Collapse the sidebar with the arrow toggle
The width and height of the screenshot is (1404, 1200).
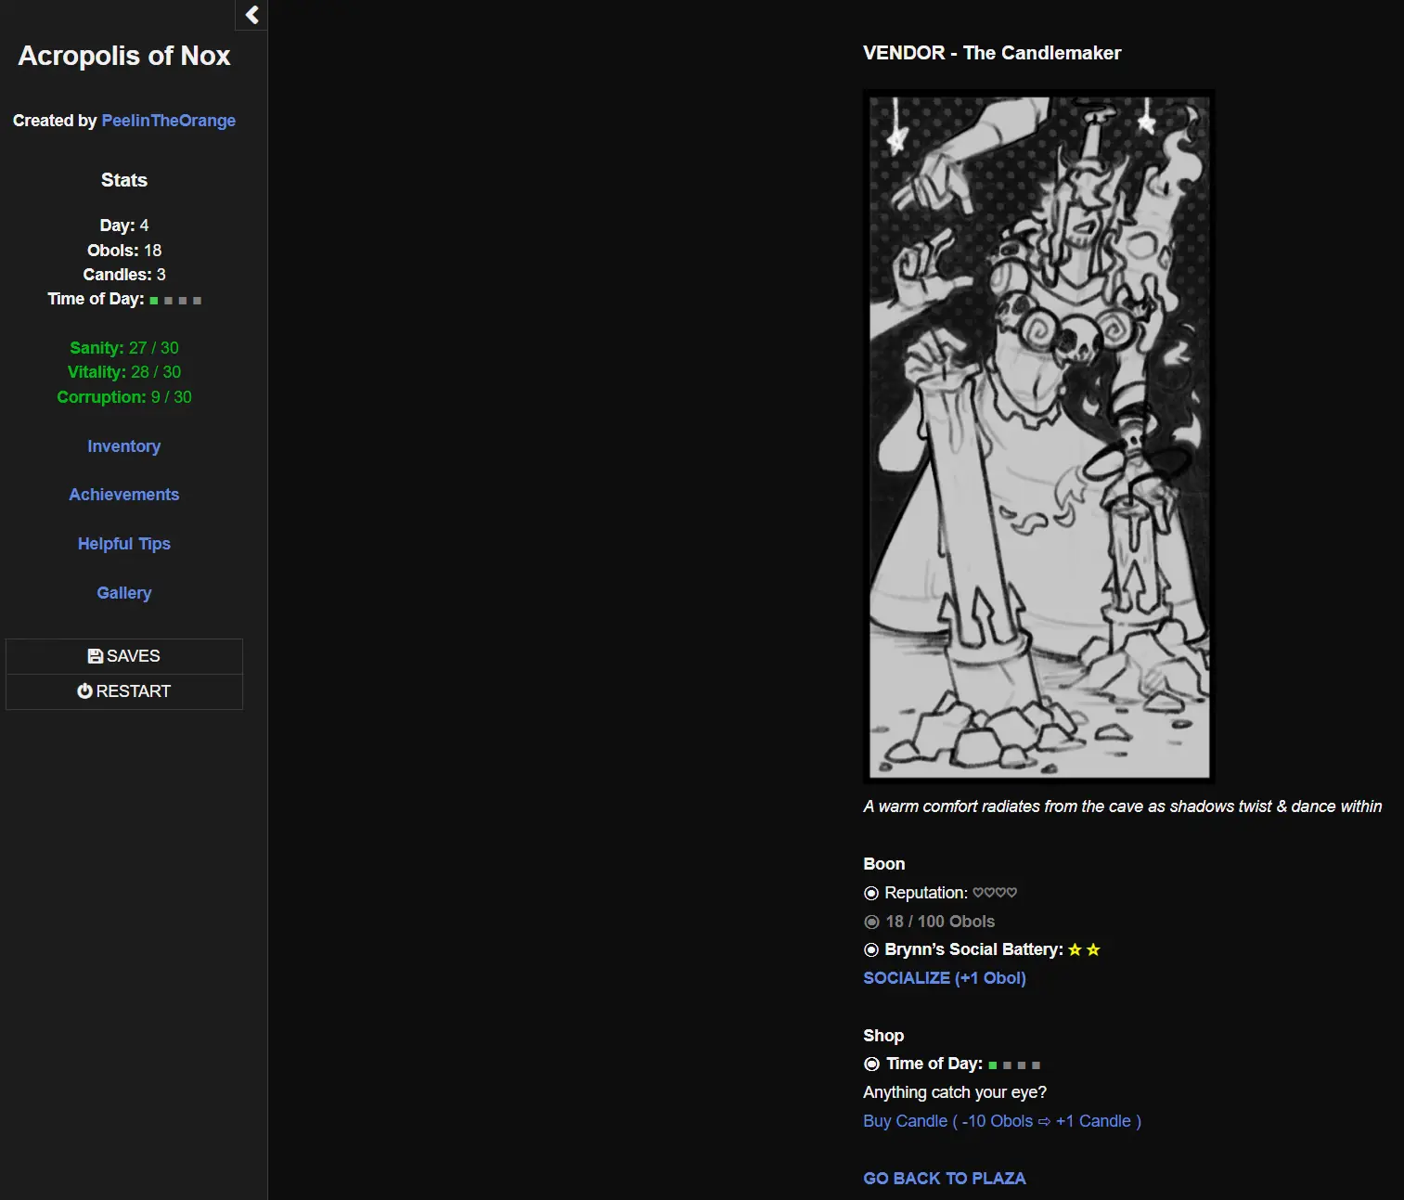[251, 15]
